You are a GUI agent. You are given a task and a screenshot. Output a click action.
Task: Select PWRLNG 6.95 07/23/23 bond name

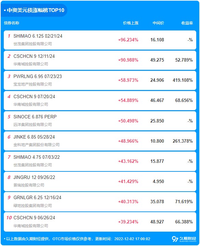click(x=38, y=76)
